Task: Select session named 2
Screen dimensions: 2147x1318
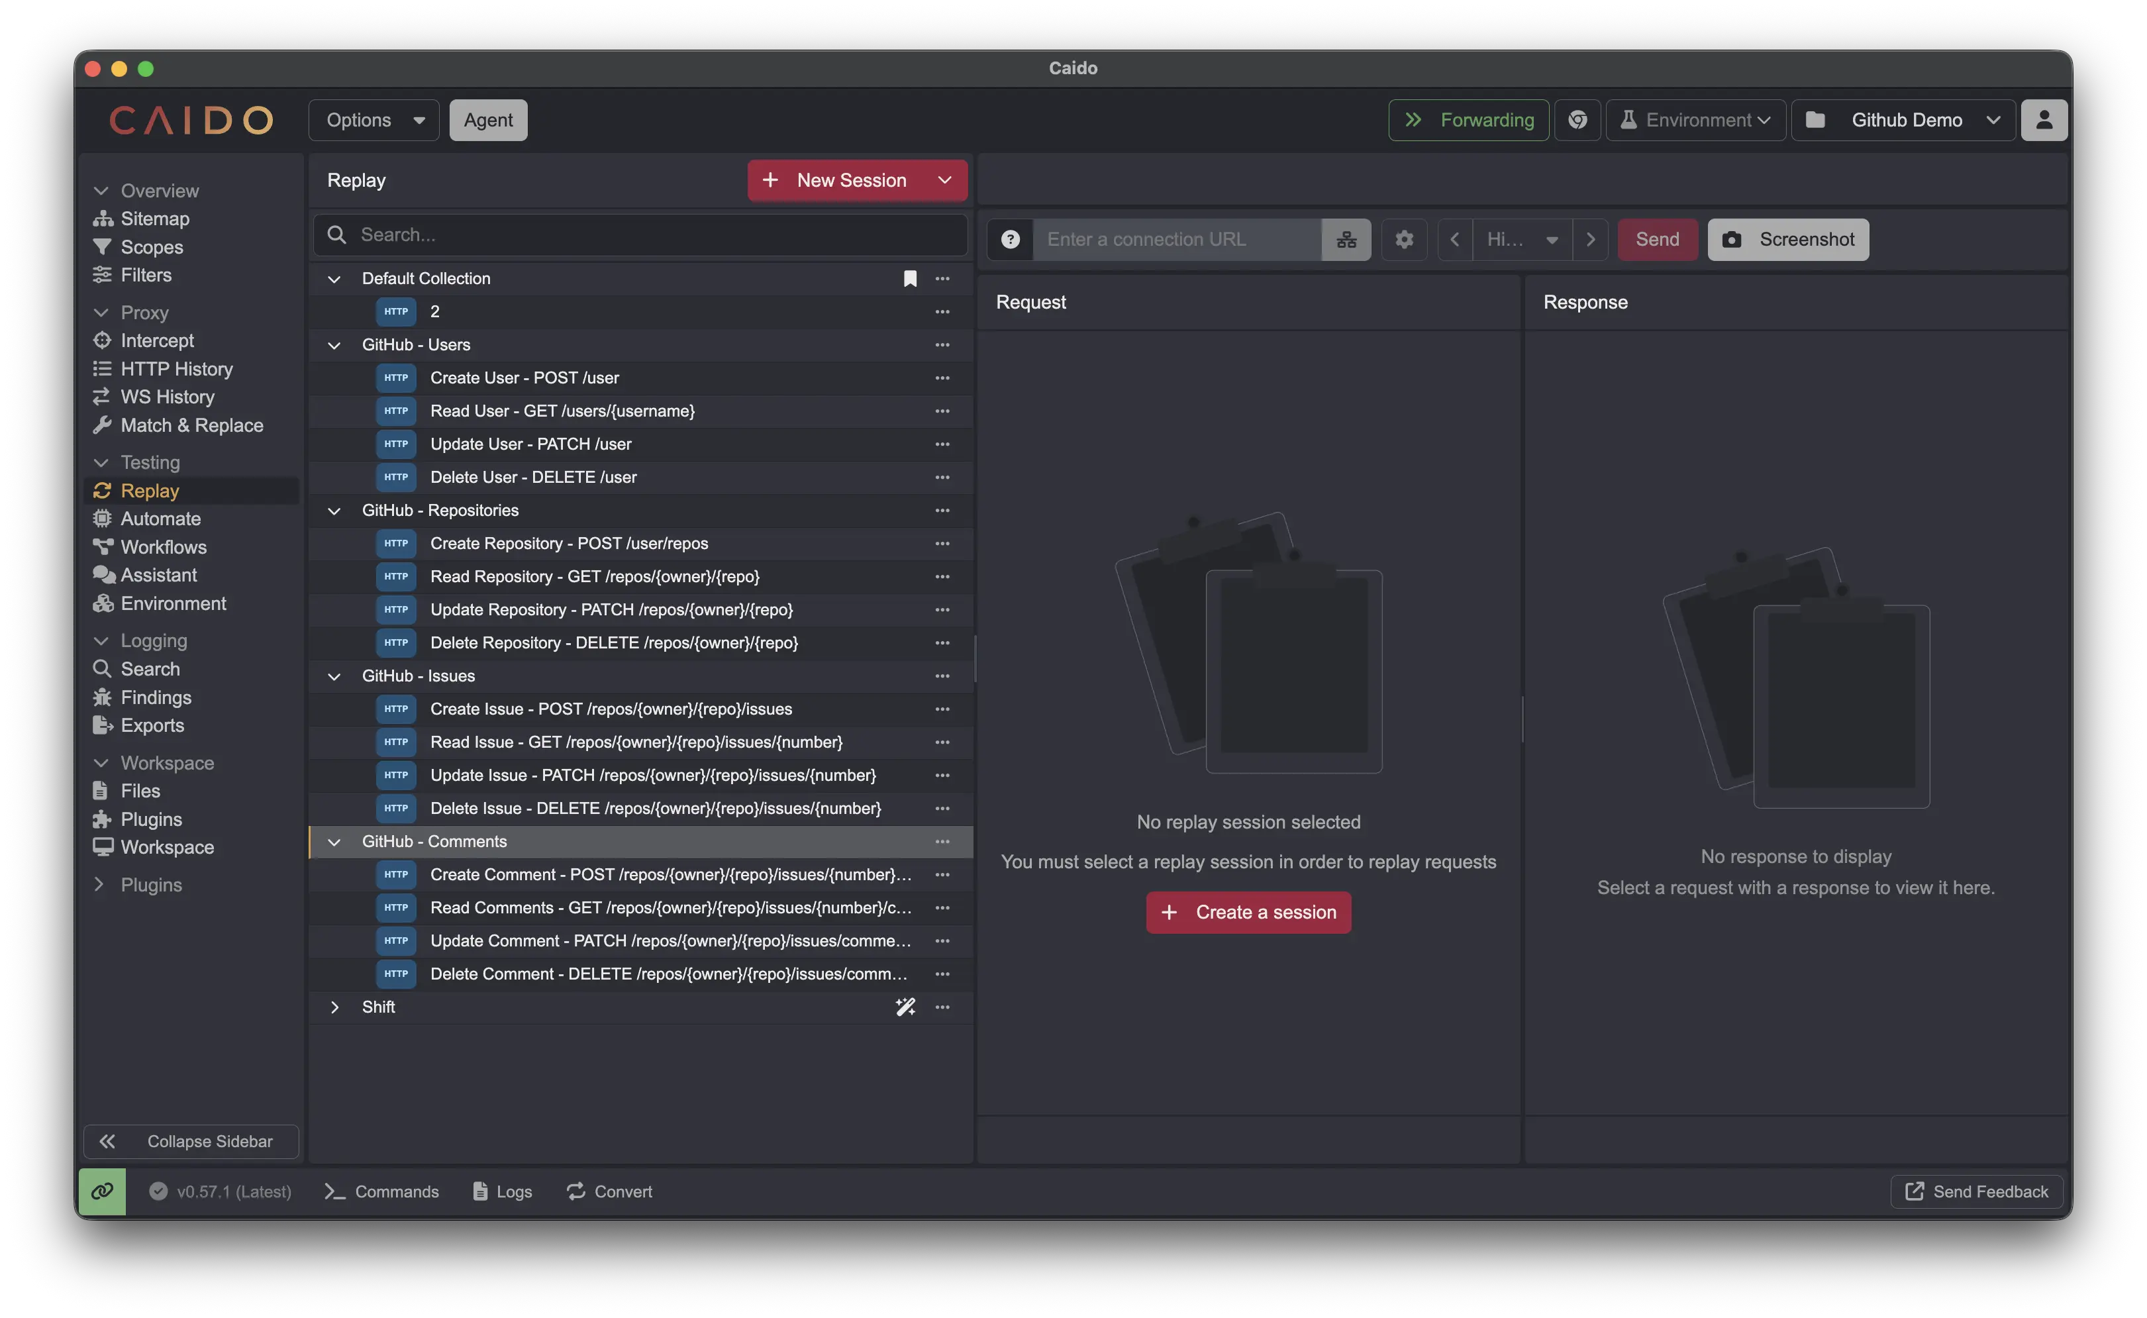Action: tap(640, 312)
